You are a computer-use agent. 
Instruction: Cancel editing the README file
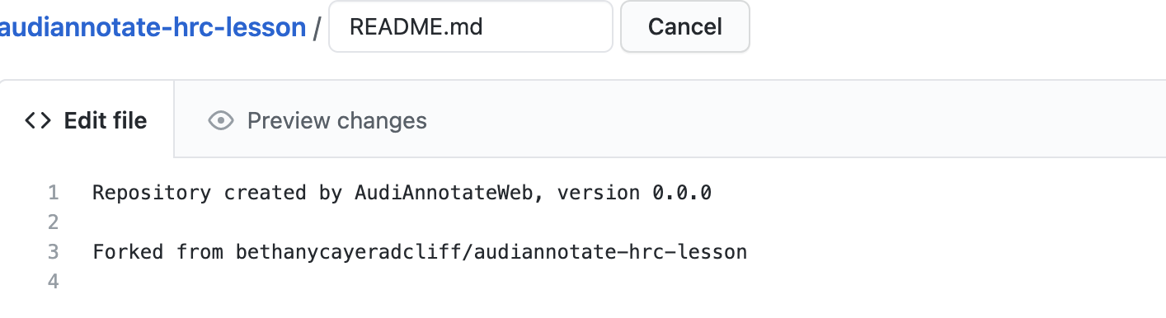tap(684, 26)
